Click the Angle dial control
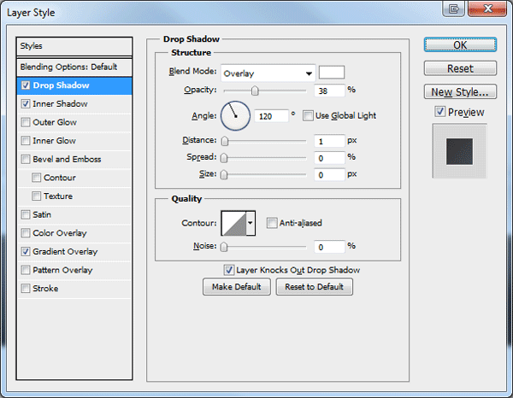The image size is (513, 398). pyautogui.click(x=236, y=116)
